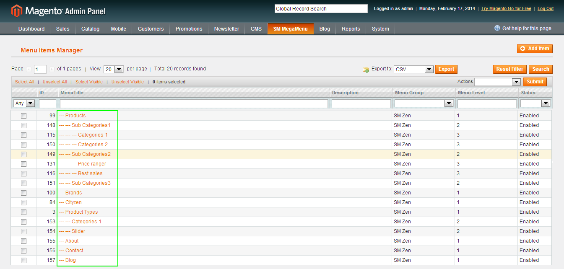
Task: Open the System menu
Action: [x=380, y=29]
